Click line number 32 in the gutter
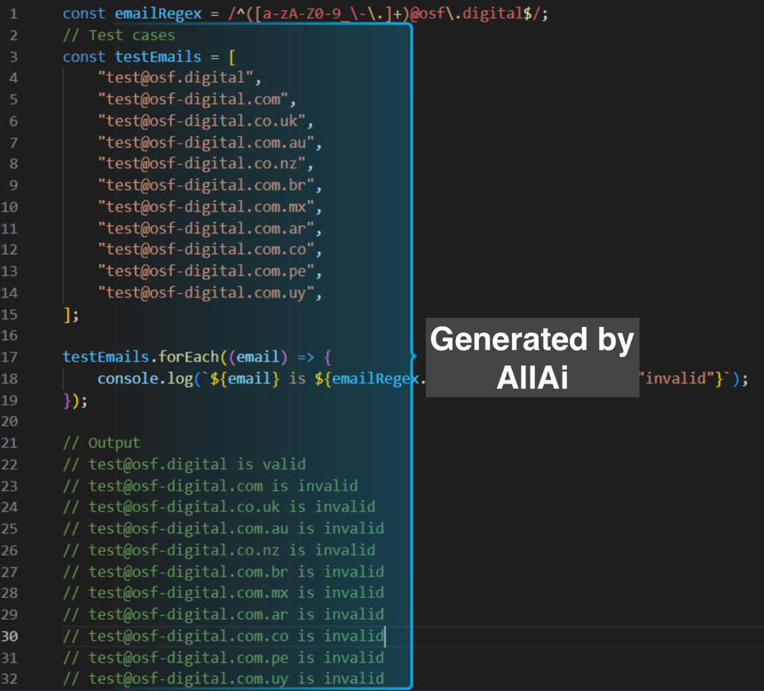Screen dimensions: 764x691 coord(10,679)
